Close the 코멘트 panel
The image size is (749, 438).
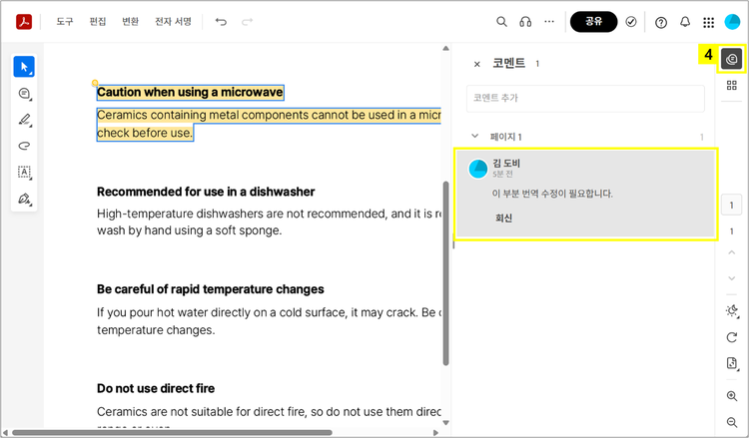click(476, 64)
